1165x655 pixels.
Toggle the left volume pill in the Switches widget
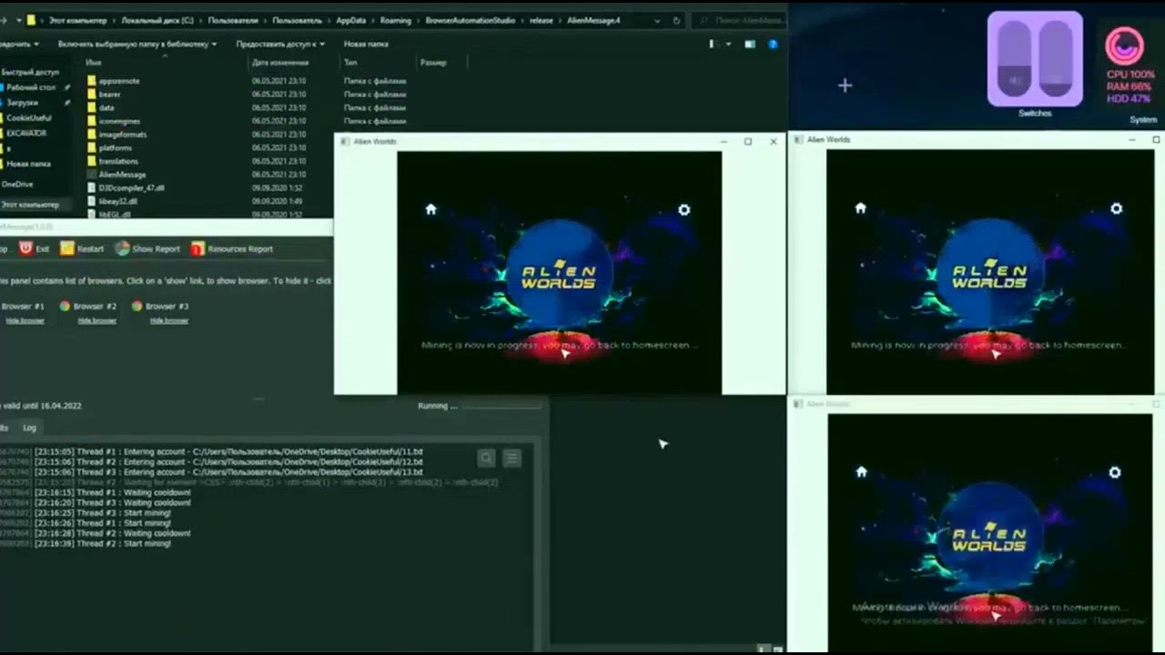click(1016, 58)
